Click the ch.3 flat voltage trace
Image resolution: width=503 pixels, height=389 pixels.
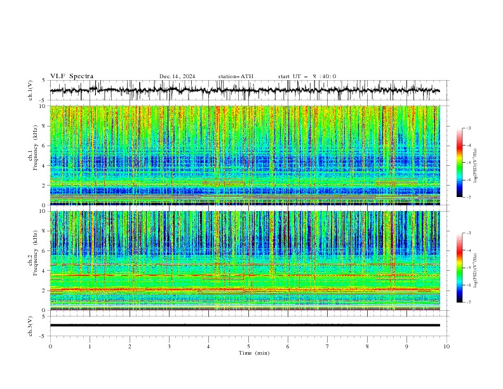point(245,325)
